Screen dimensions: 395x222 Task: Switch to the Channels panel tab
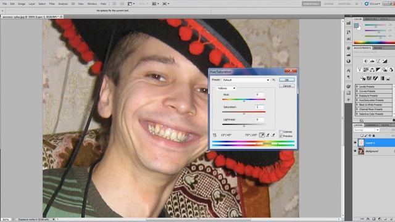tap(372, 125)
